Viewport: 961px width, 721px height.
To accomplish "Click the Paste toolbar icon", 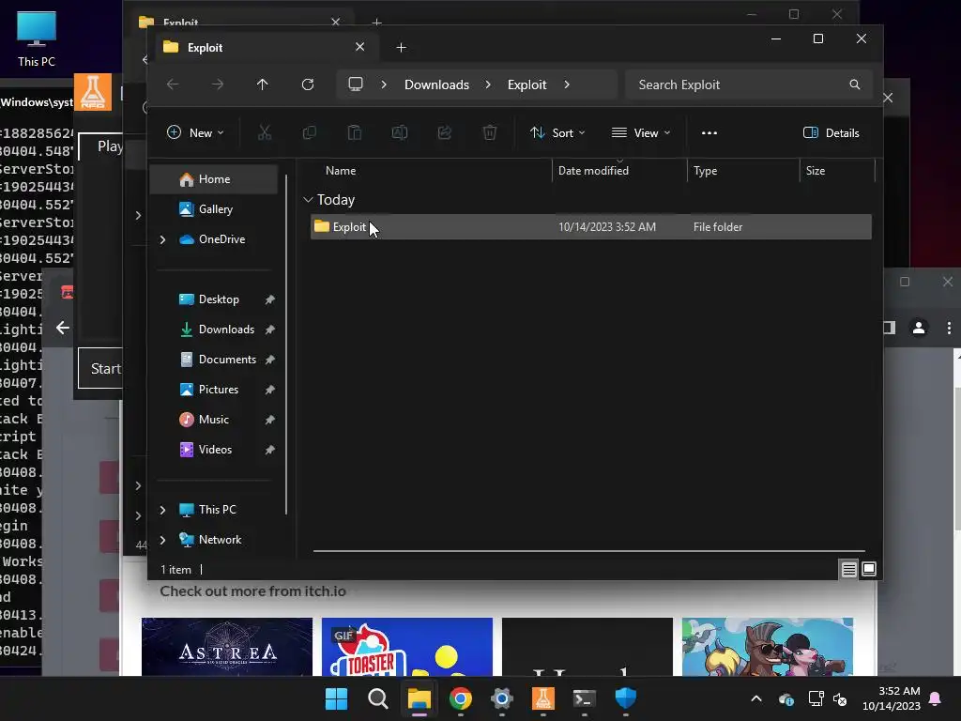I will (354, 132).
